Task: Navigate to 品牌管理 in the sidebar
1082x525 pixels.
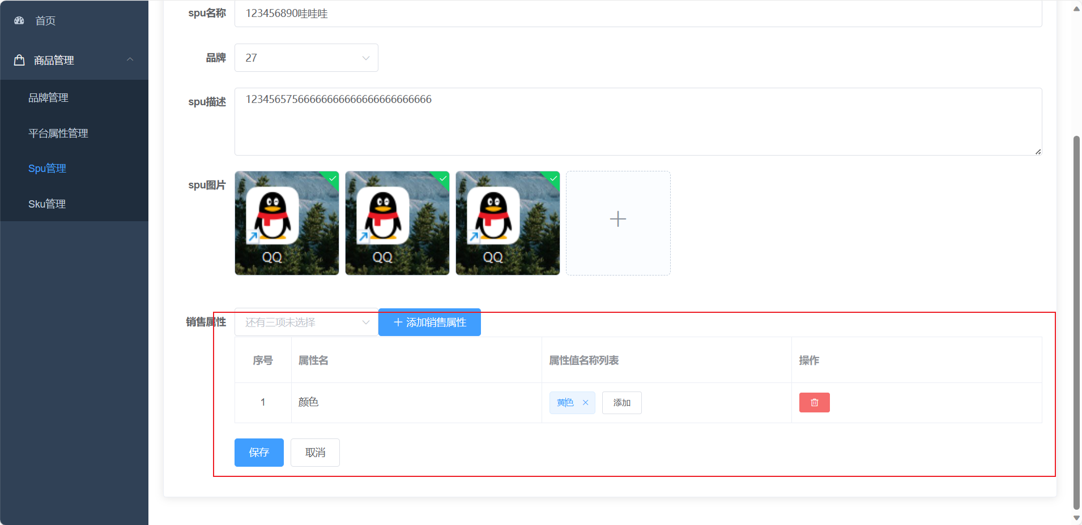Action: 49,97
